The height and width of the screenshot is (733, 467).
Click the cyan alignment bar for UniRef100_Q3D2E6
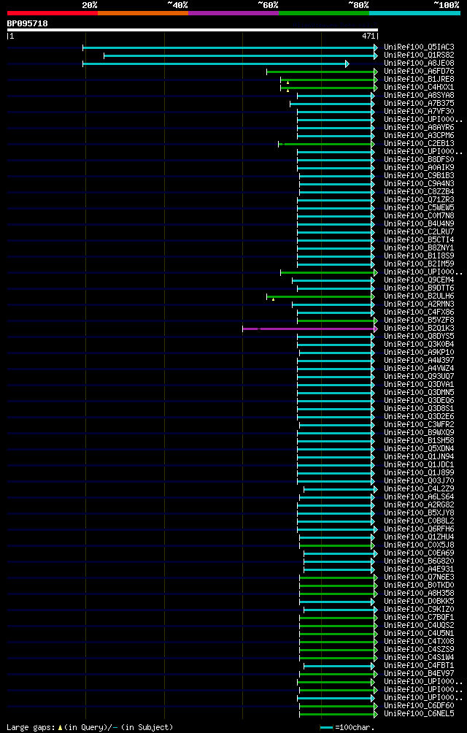tap(336, 417)
